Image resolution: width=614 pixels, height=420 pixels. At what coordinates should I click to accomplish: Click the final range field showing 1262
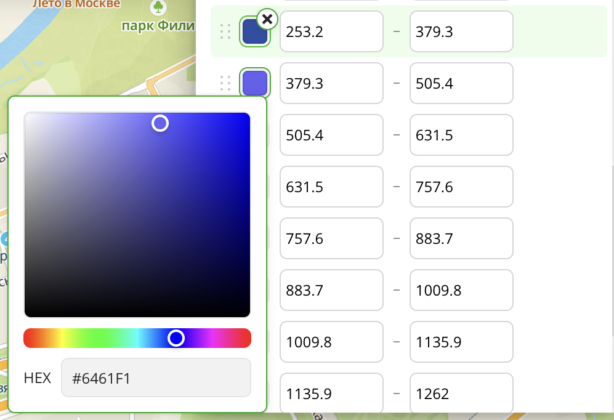coord(461,394)
